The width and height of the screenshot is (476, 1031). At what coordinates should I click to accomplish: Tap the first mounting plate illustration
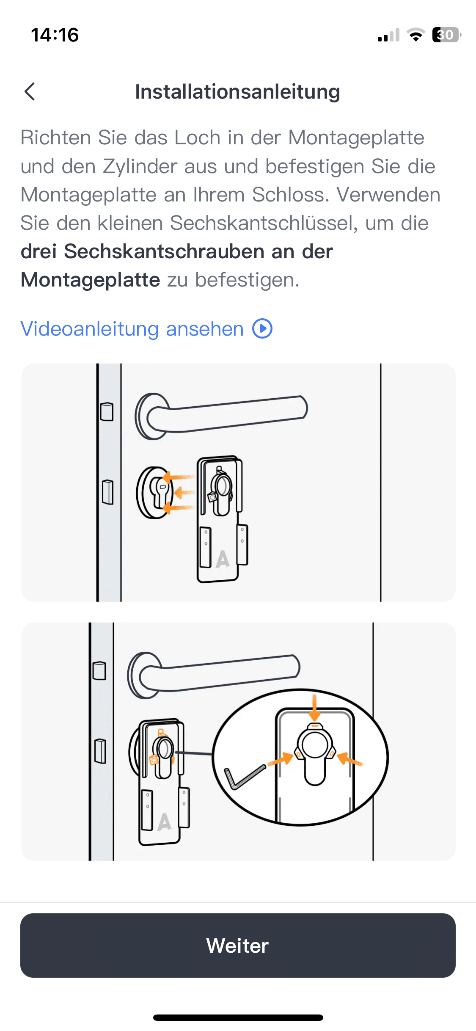238,482
